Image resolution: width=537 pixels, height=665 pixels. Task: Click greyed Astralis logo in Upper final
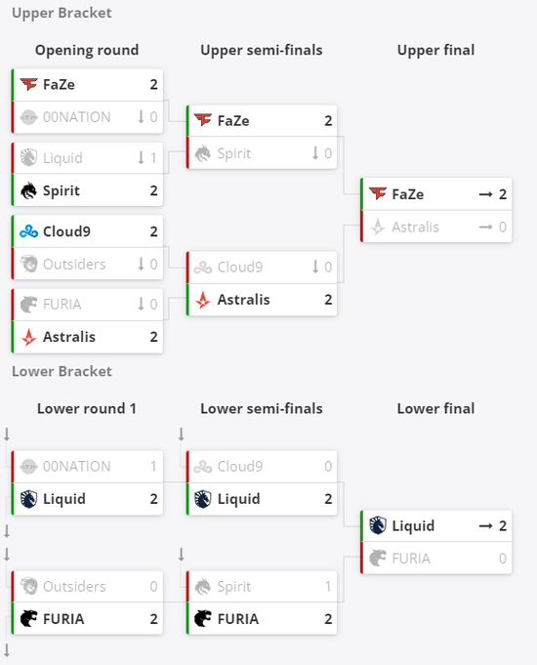pyautogui.click(x=378, y=227)
